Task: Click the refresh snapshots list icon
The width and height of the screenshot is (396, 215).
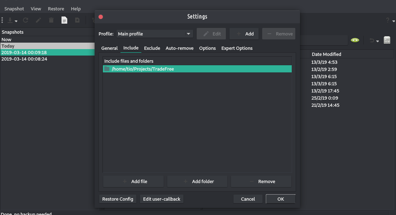Action: click(26, 20)
